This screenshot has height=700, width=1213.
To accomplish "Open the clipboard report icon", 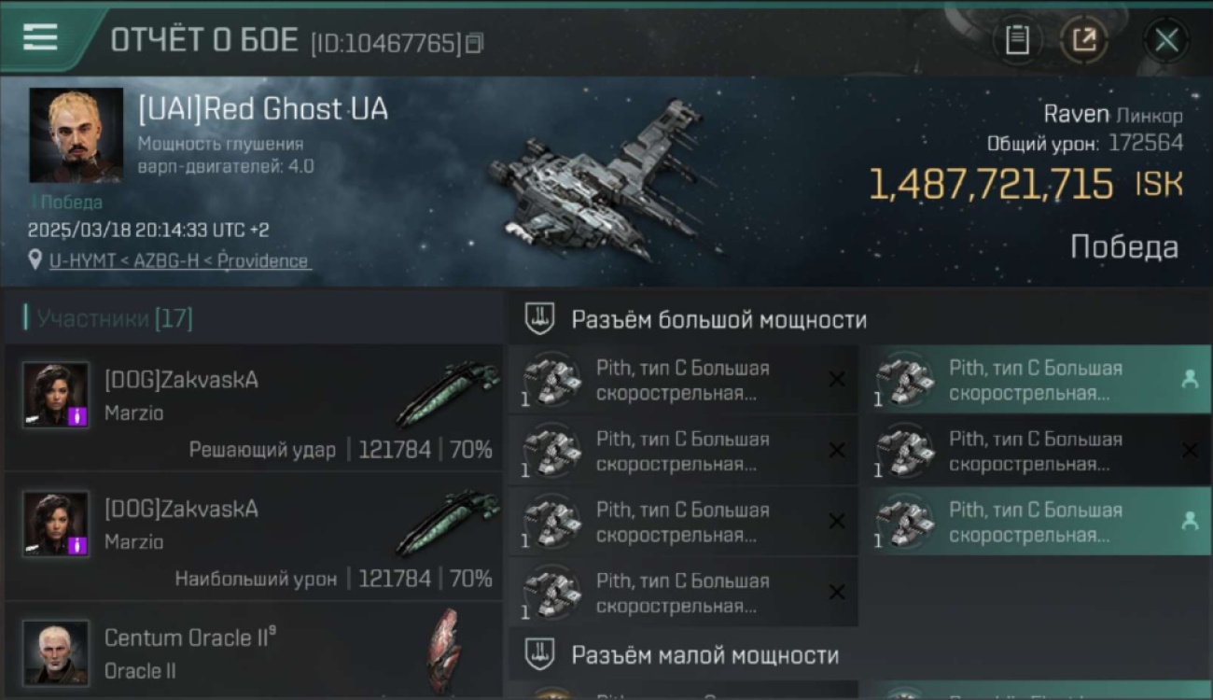I will [1016, 40].
